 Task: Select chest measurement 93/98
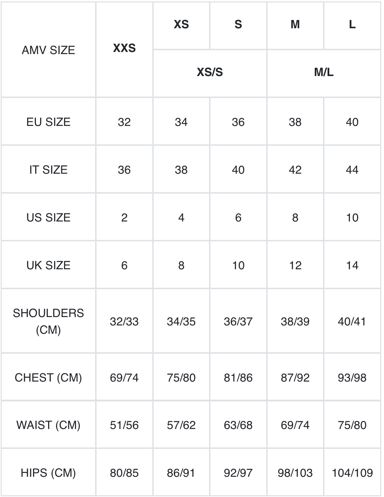coord(352,377)
